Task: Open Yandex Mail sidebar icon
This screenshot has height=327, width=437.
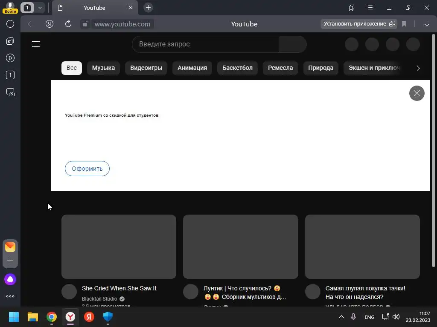Action: [10, 247]
